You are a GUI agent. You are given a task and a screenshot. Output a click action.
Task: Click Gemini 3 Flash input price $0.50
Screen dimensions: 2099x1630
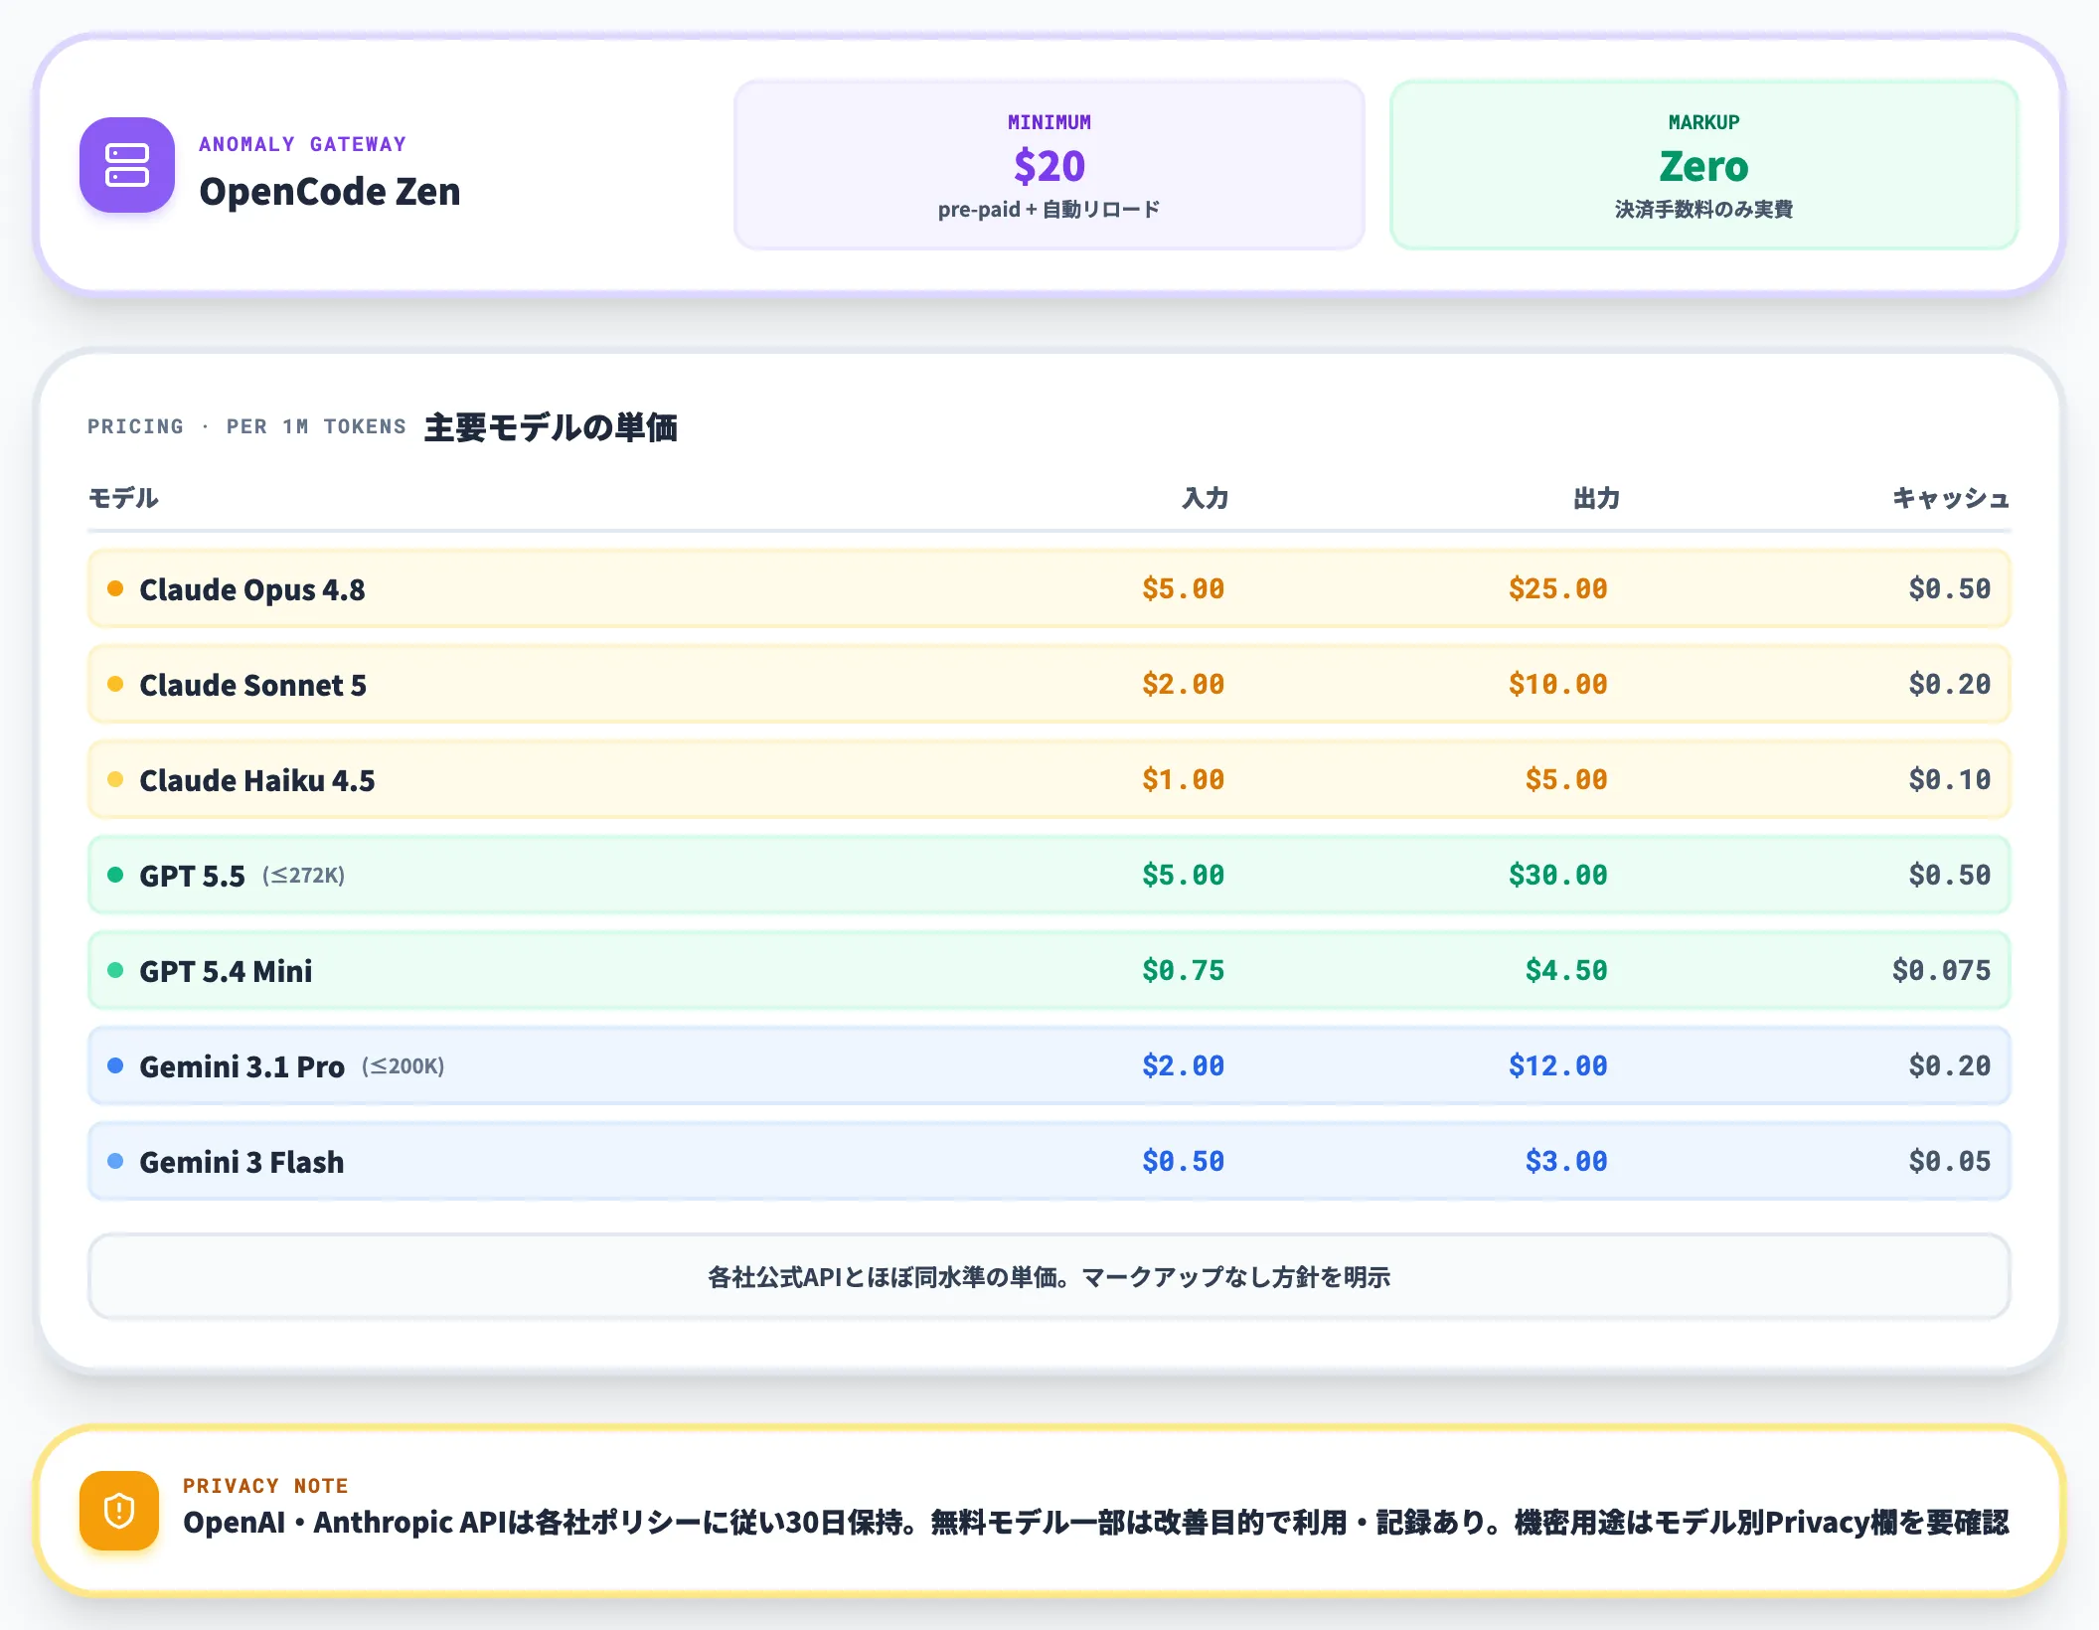point(1183,1161)
